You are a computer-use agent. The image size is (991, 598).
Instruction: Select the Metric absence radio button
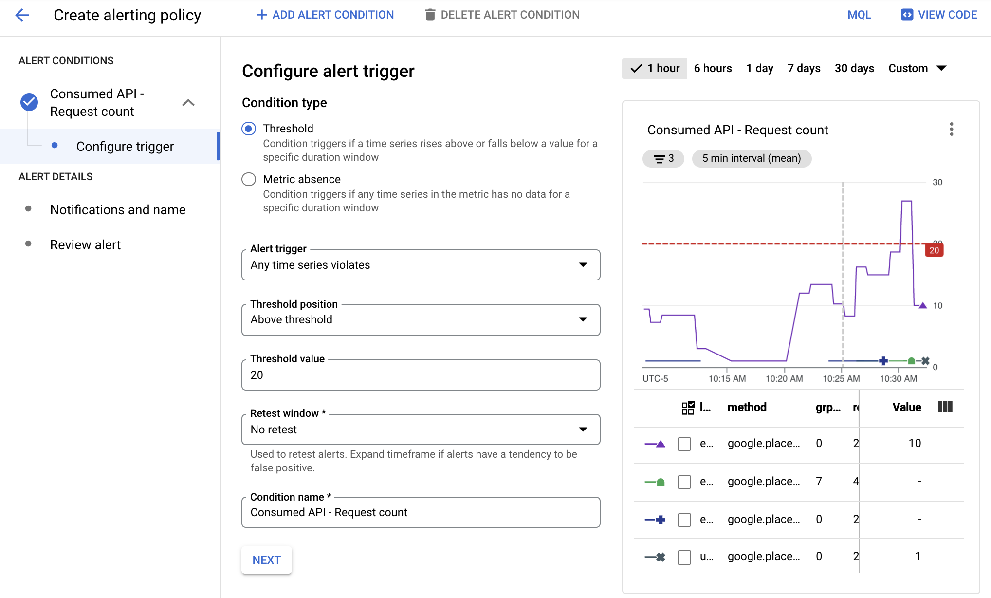[248, 179]
